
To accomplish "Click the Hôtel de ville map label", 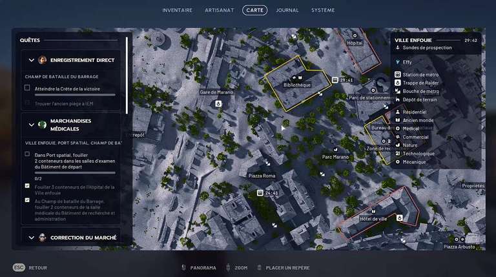I will (373, 218).
